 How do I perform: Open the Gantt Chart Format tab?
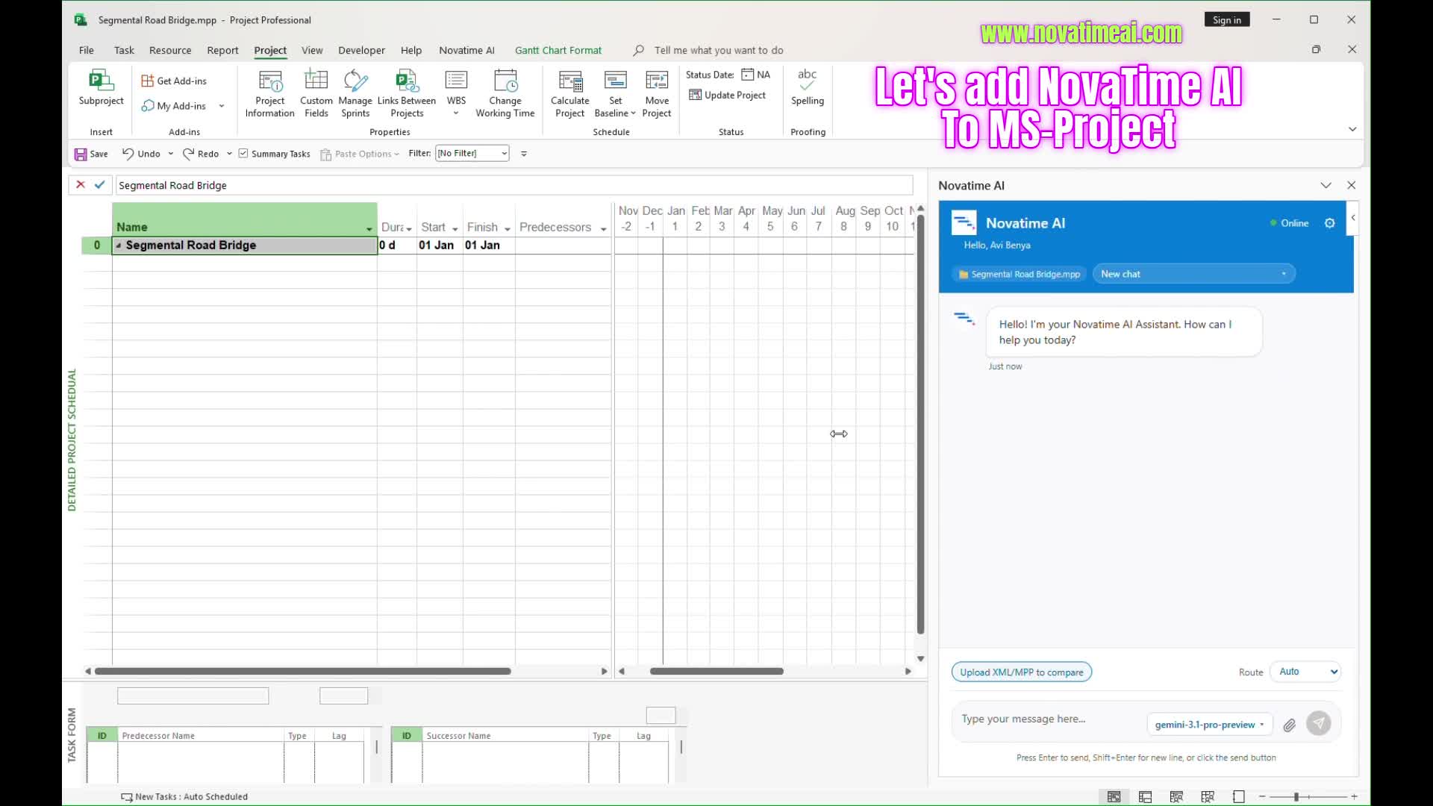(x=558, y=50)
